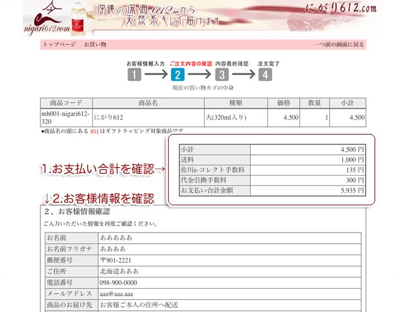403x312 pixels.
Task: Go back via 一つ前の画面に戻る link
Action: pos(339,45)
